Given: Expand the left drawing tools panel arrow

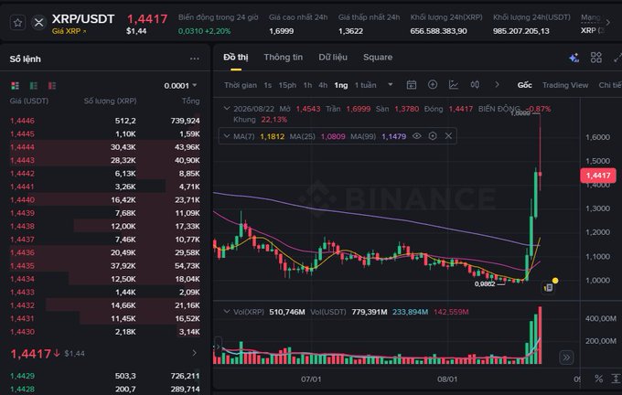Looking at the screenshot, I should (218, 347).
